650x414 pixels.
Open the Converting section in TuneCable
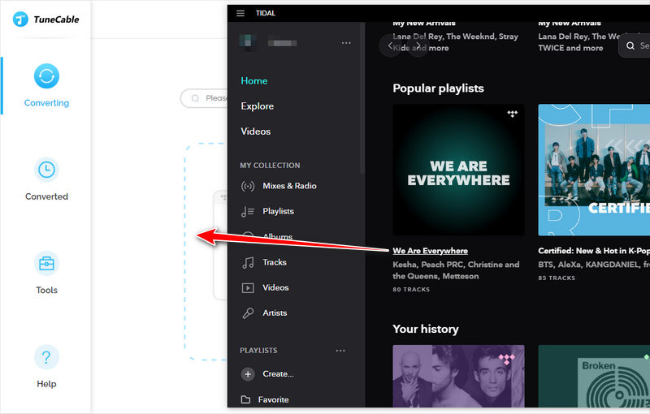point(46,86)
